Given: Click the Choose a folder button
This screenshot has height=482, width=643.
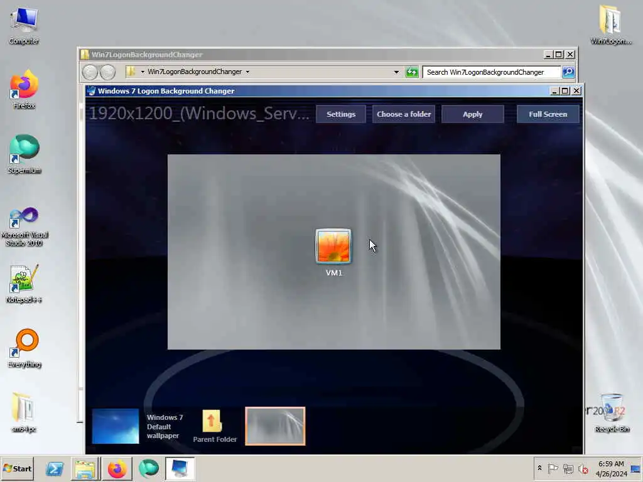Looking at the screenshot, I should coord(404,114).
